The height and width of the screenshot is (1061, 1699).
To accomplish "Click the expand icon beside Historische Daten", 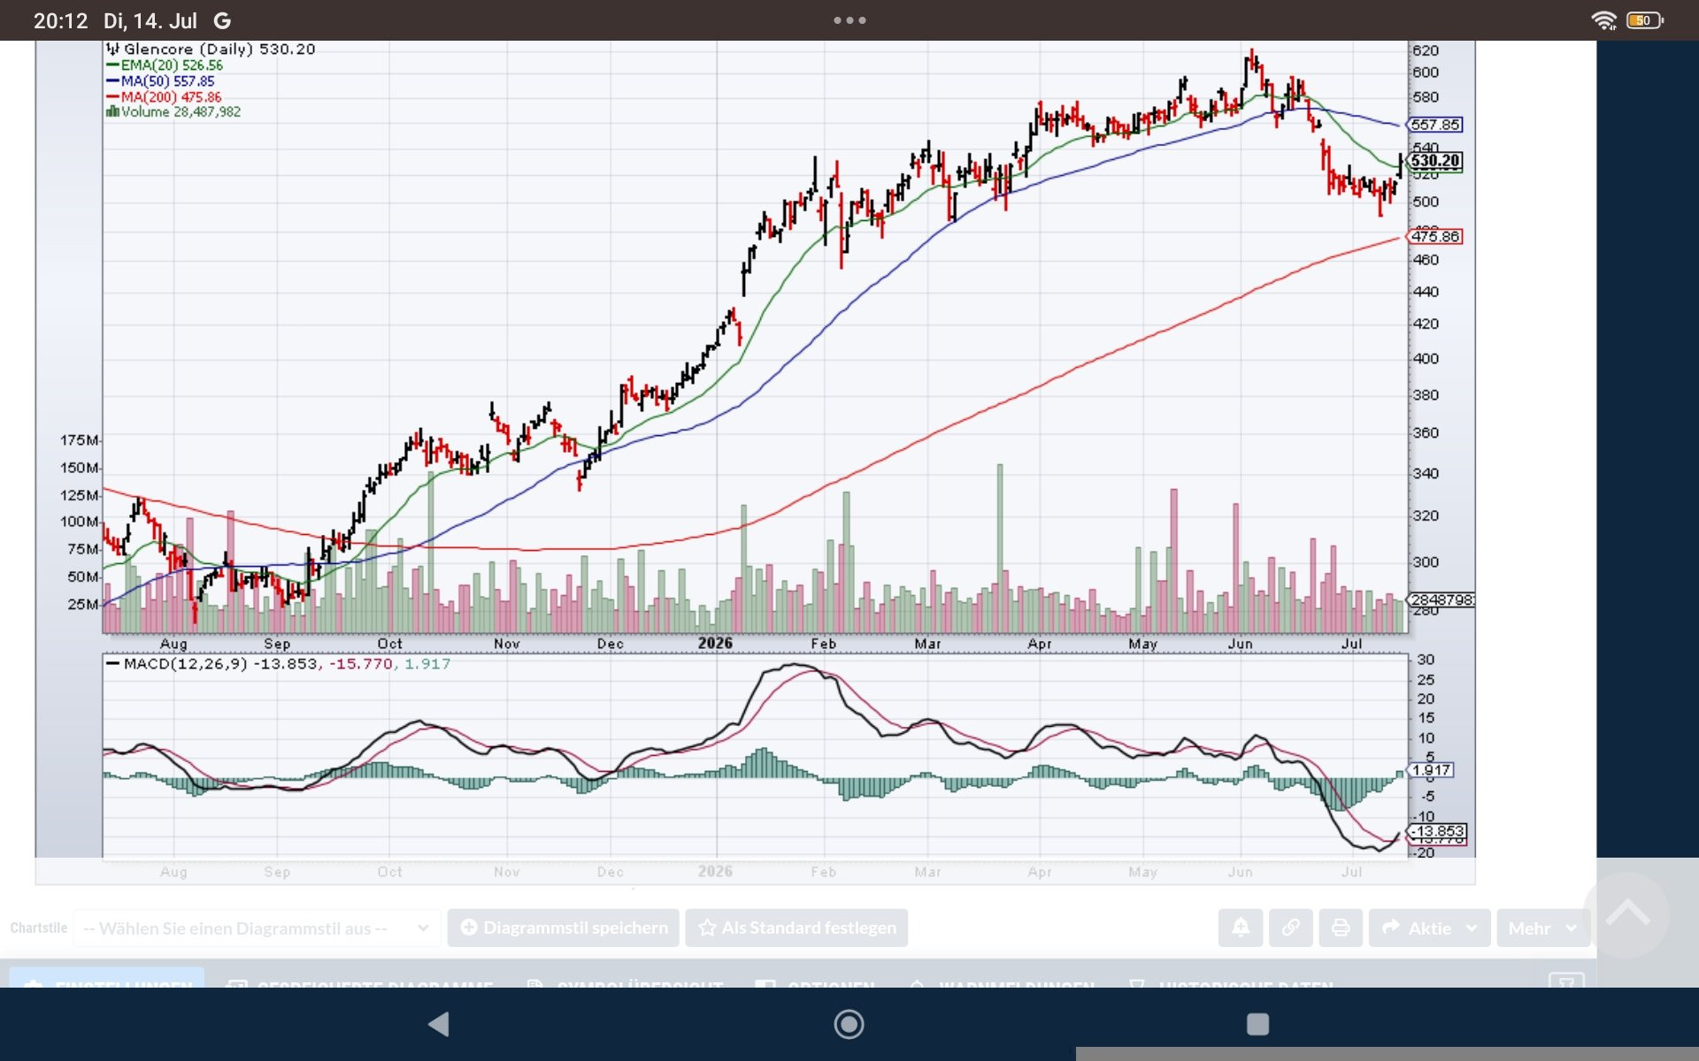I will tap(1566, 981).
